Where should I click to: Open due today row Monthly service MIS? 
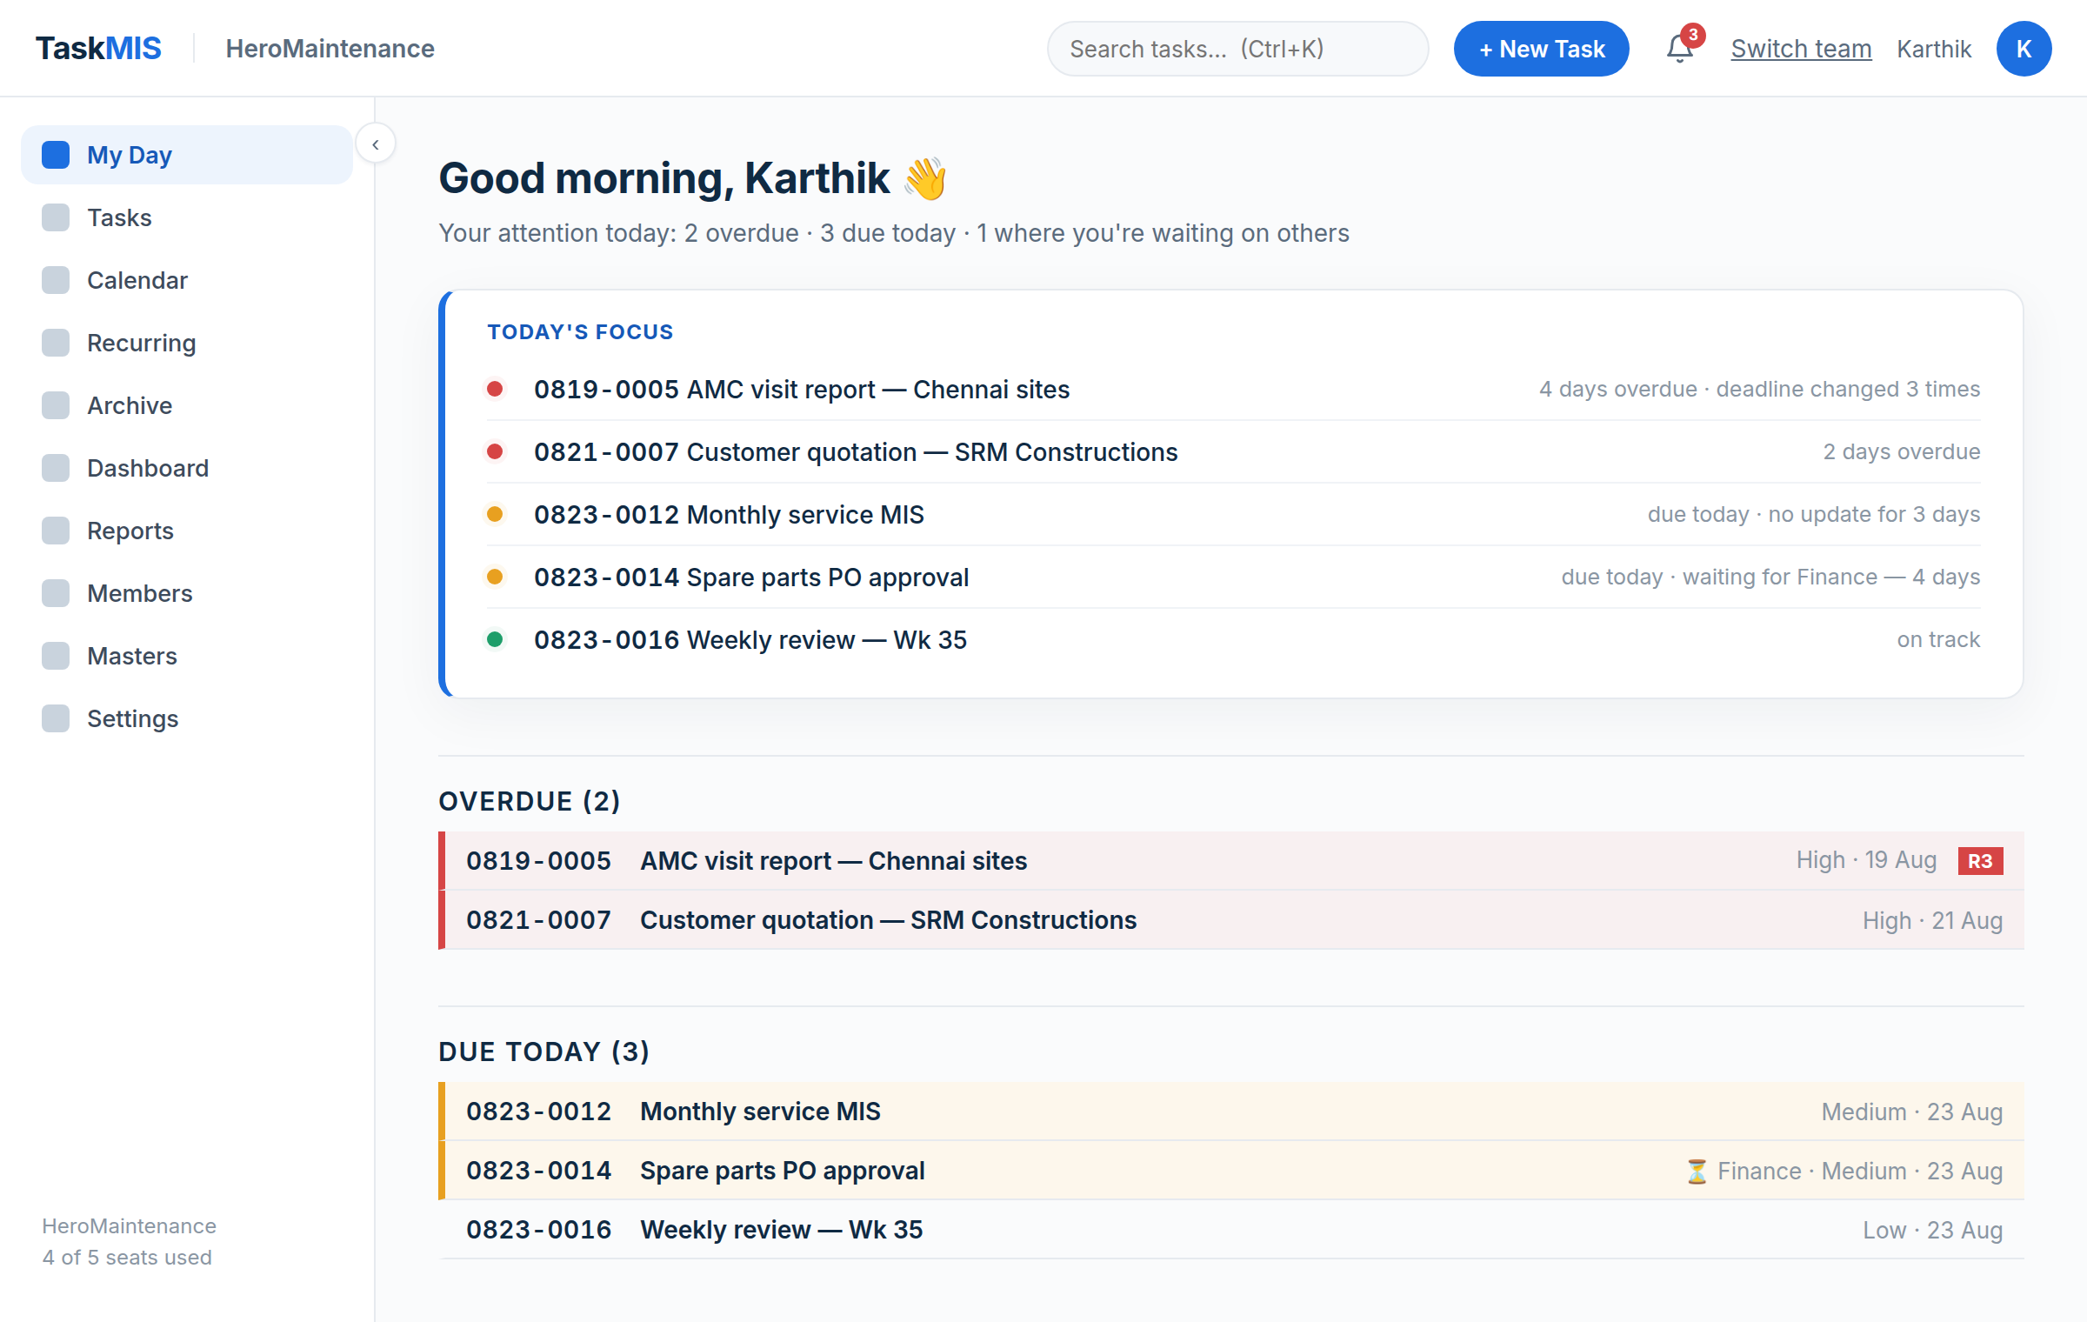[x=1231, y=1111]
